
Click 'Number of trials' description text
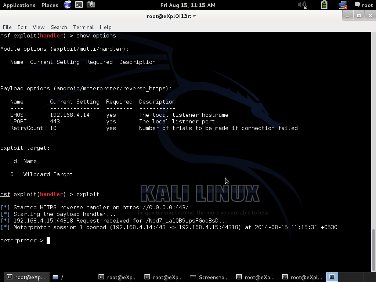[218, 128]
